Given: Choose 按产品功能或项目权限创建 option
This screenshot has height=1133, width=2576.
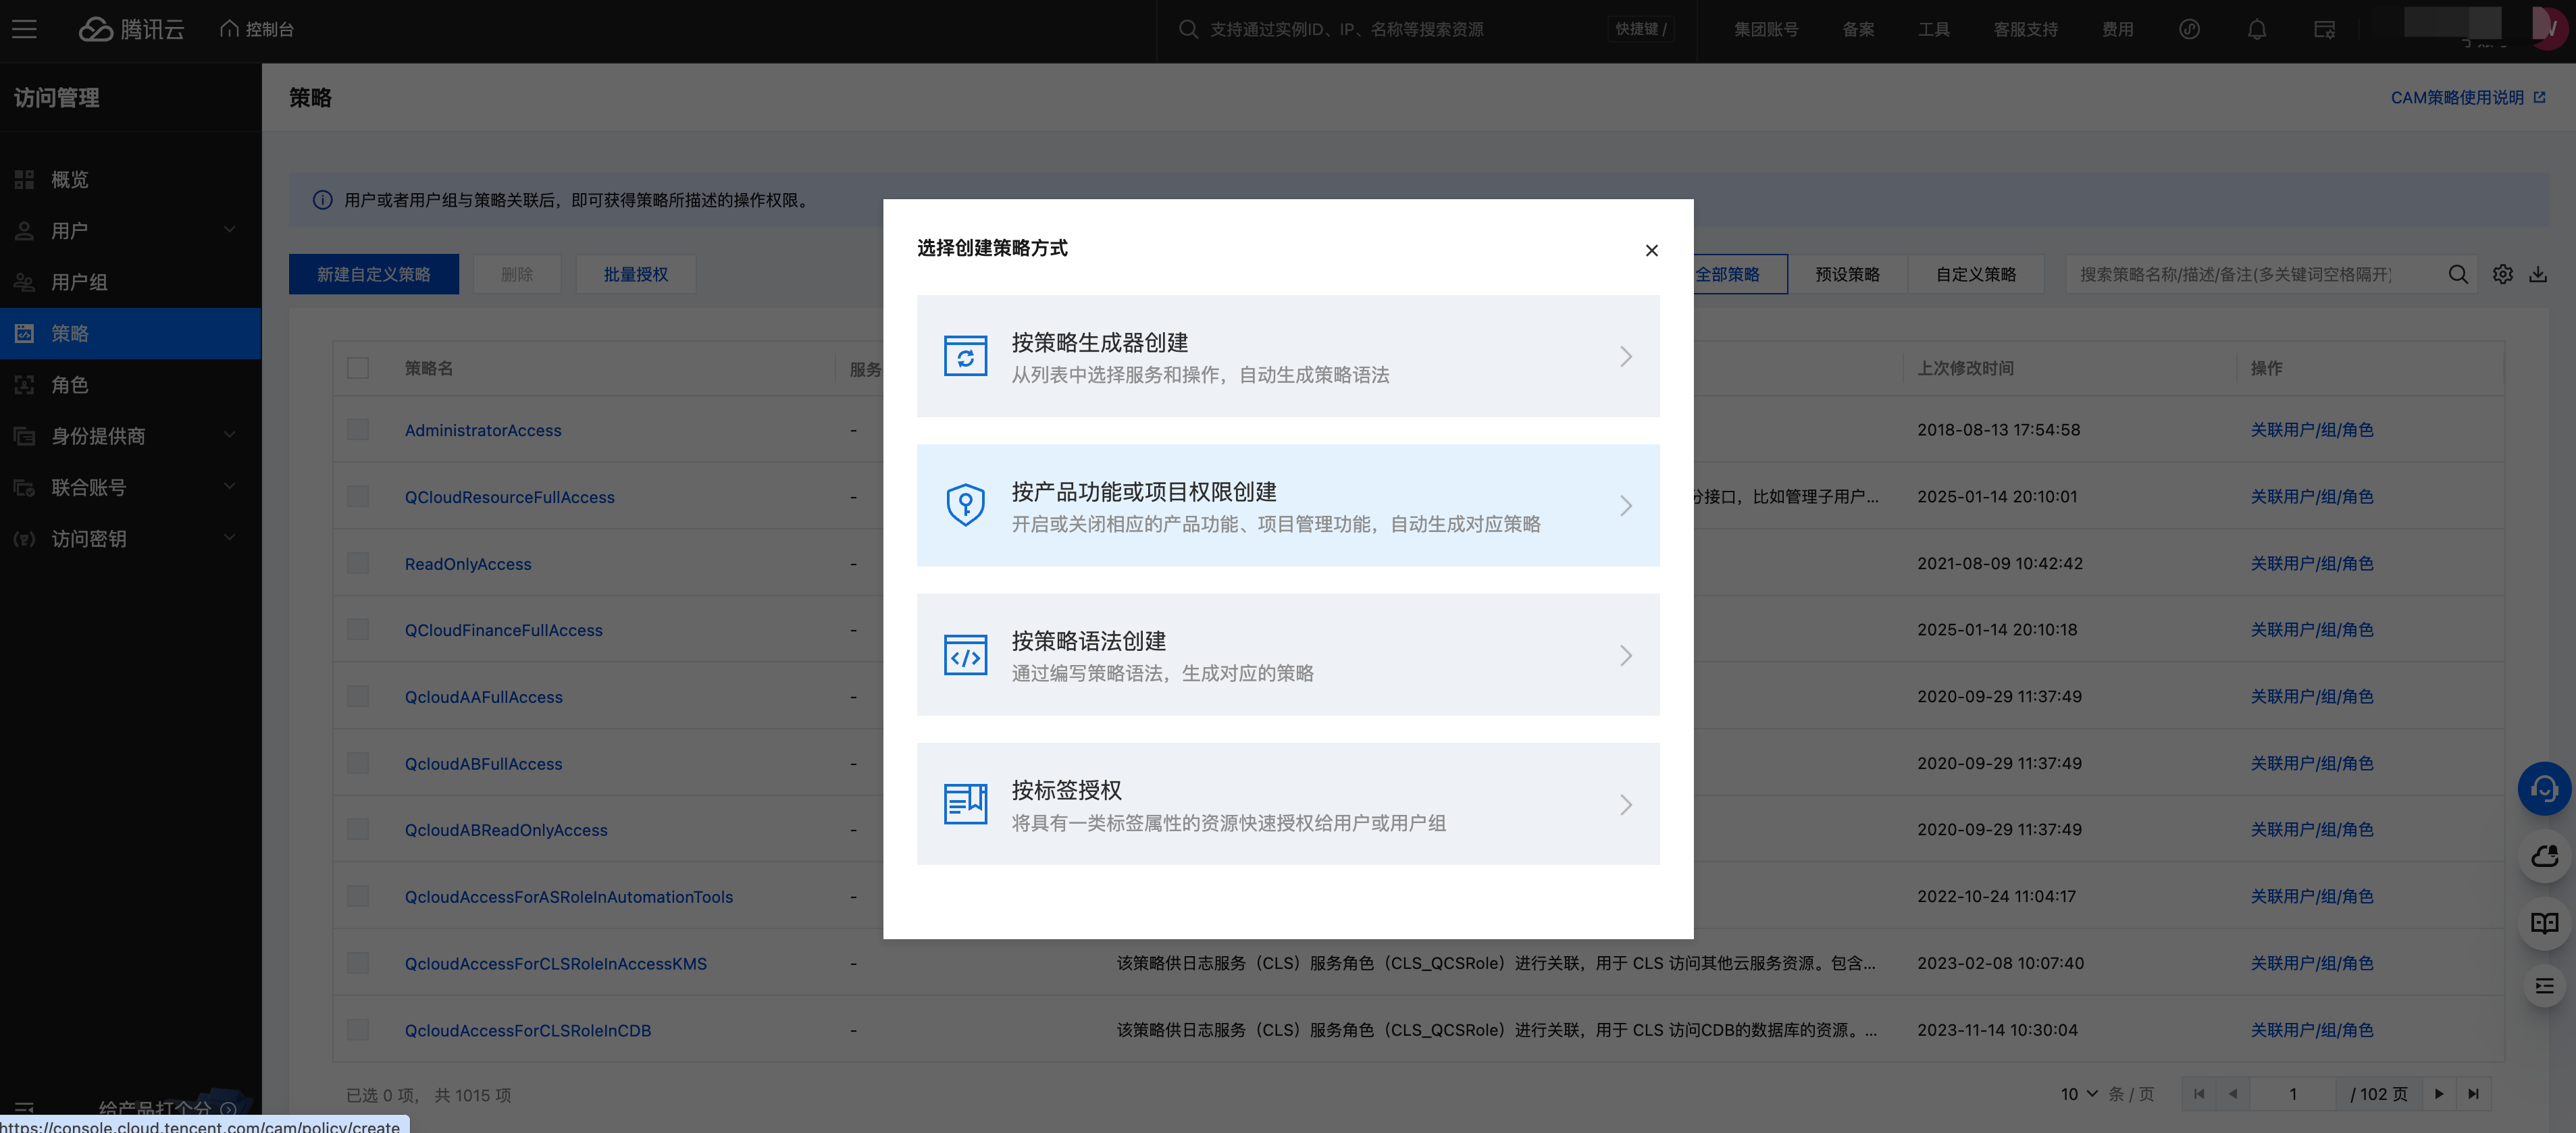Looking at the screenshot, I should (x=1288, y=505).
